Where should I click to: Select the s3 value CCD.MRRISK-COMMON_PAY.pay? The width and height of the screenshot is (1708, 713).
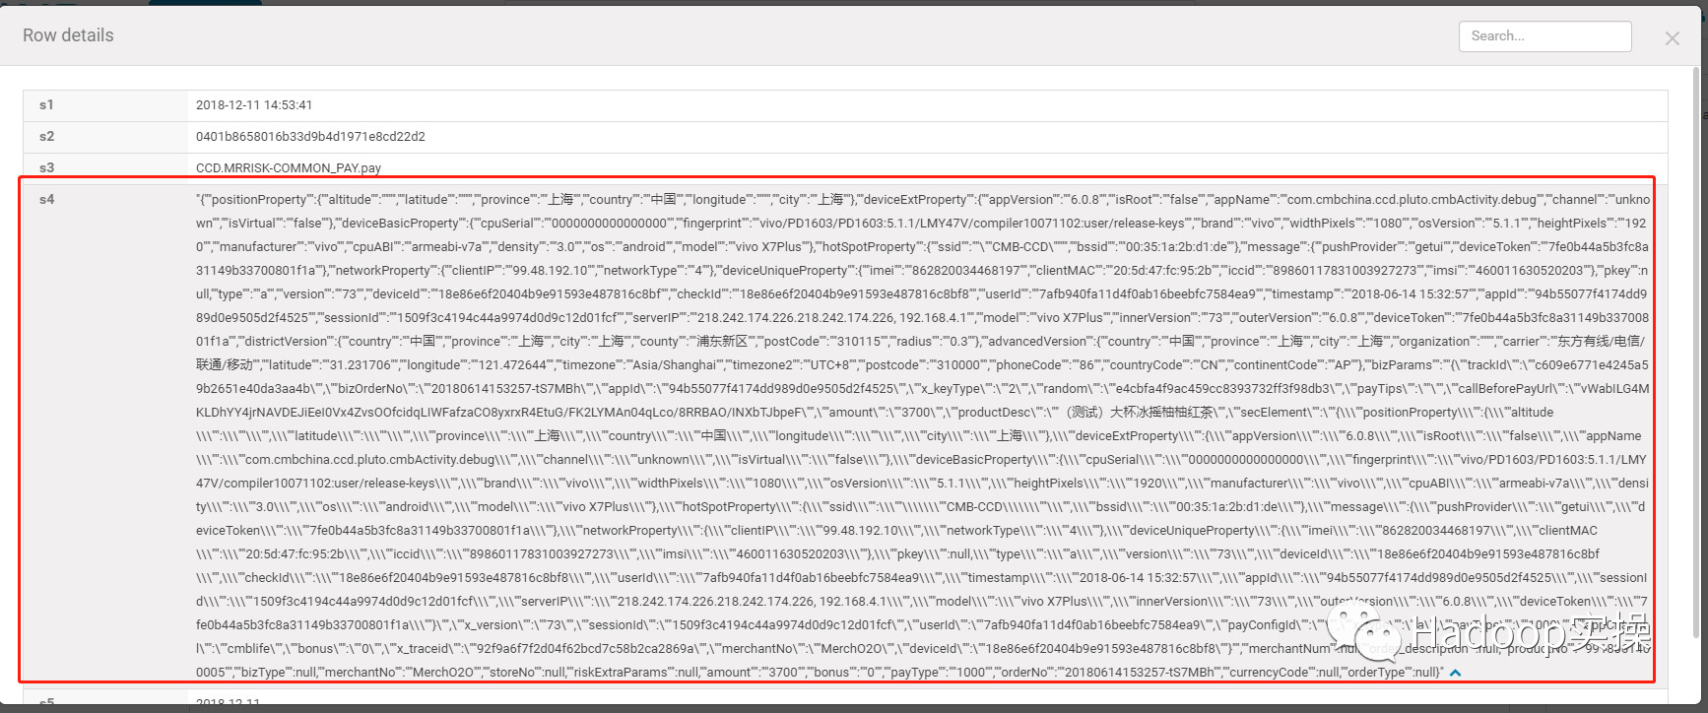(x=289, y=168)
